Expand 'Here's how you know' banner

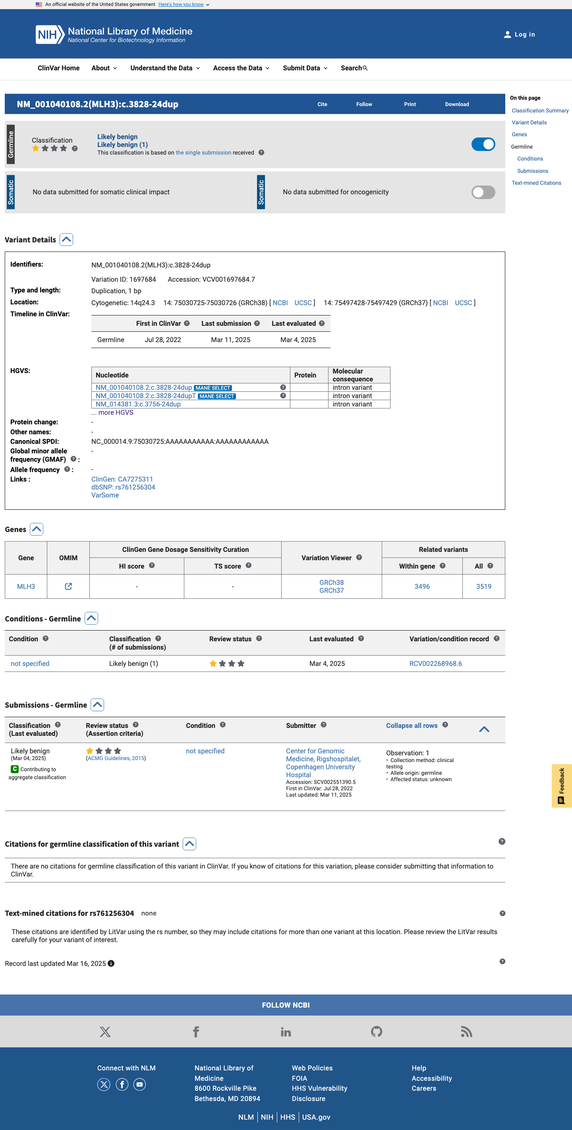(x=184, y=4)
